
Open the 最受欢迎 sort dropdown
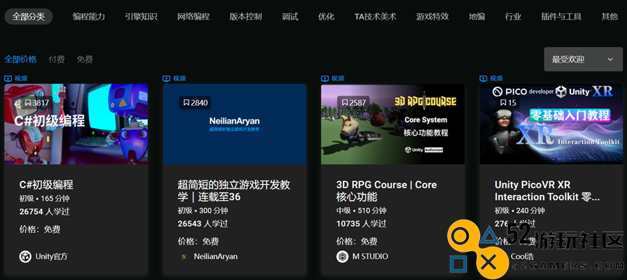(584, 59)
